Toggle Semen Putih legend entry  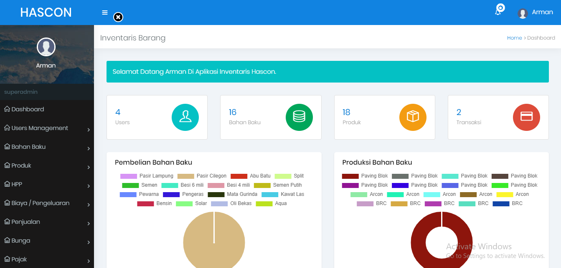278,185
